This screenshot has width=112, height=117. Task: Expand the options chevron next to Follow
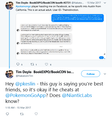click(x=105, y=74)
